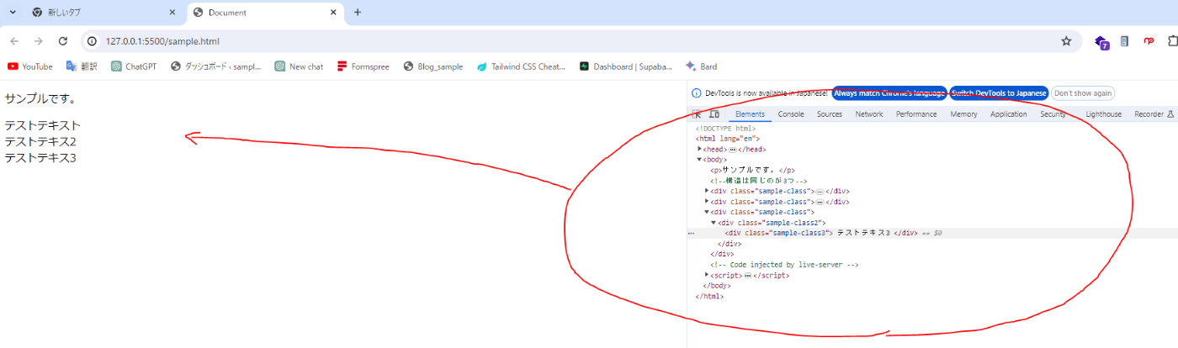1178x348 pixels.
Task: Expand the head element node
Action: click(699, 149)
